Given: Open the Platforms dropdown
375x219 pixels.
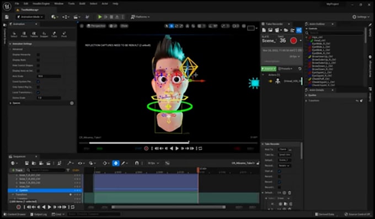Looking at the screenshot, I should point(140,17).
